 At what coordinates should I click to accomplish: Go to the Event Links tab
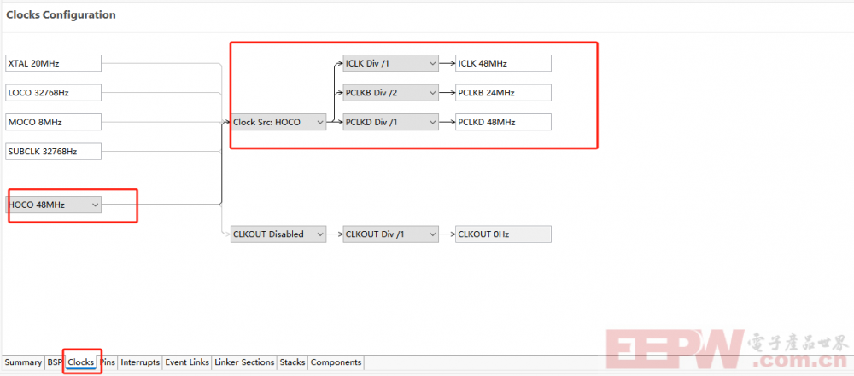(187, 362)
